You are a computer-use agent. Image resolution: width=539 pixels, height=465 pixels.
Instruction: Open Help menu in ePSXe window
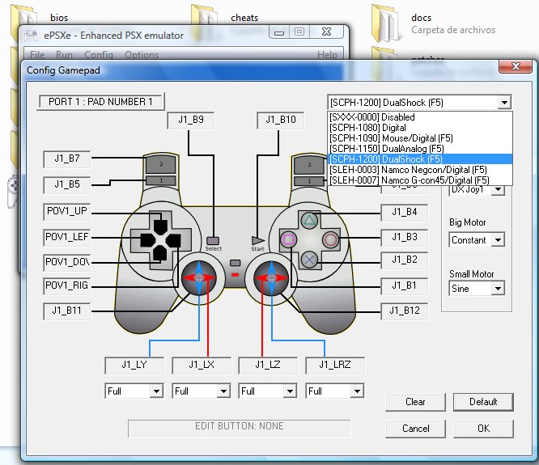[x=327, y=55]
